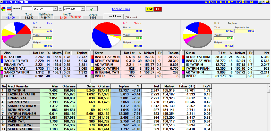
Task: Click the scroll-up arrow of broker list
Action: point(269,86)
